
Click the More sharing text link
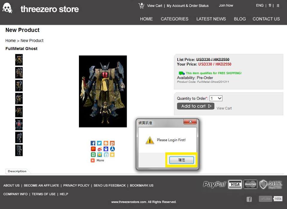(100, 160)
